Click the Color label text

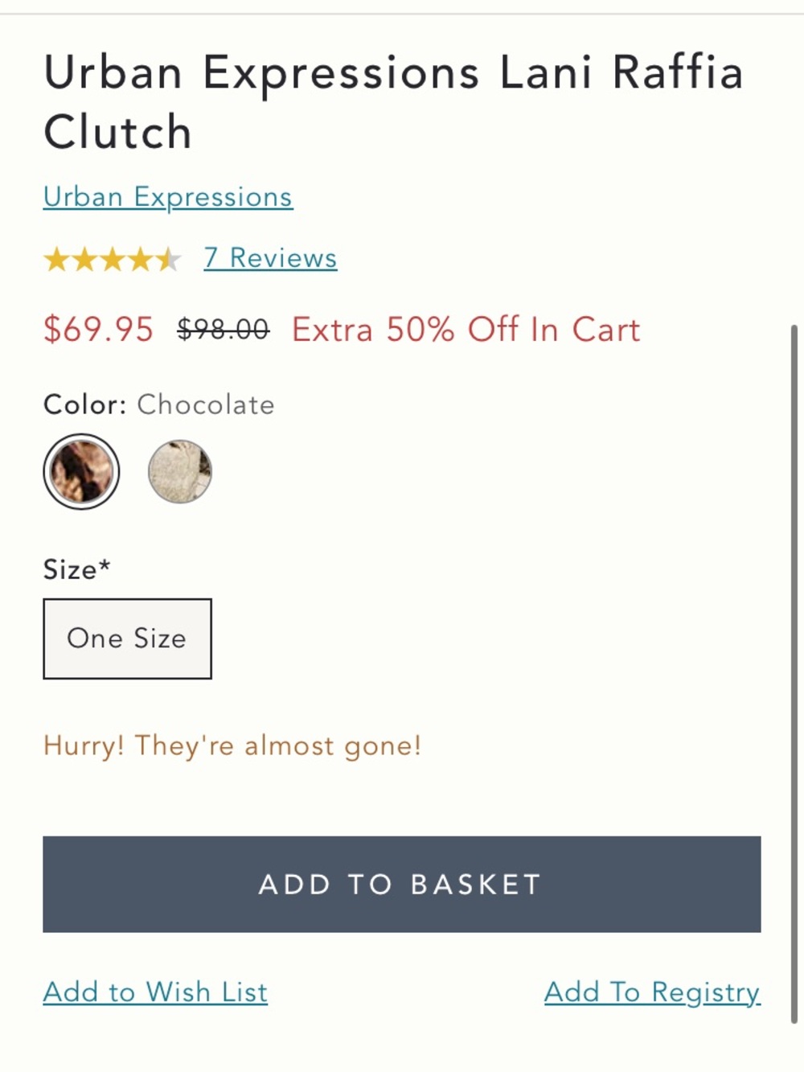85,405
